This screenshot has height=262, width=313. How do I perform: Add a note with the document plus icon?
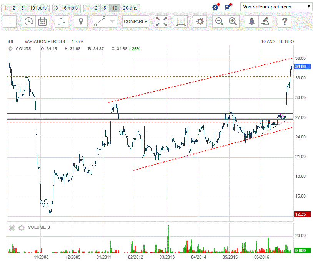(228, 7)
